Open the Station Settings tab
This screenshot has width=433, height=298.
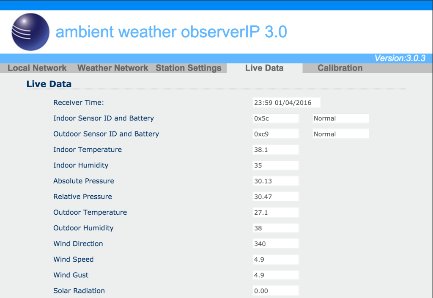188,68
